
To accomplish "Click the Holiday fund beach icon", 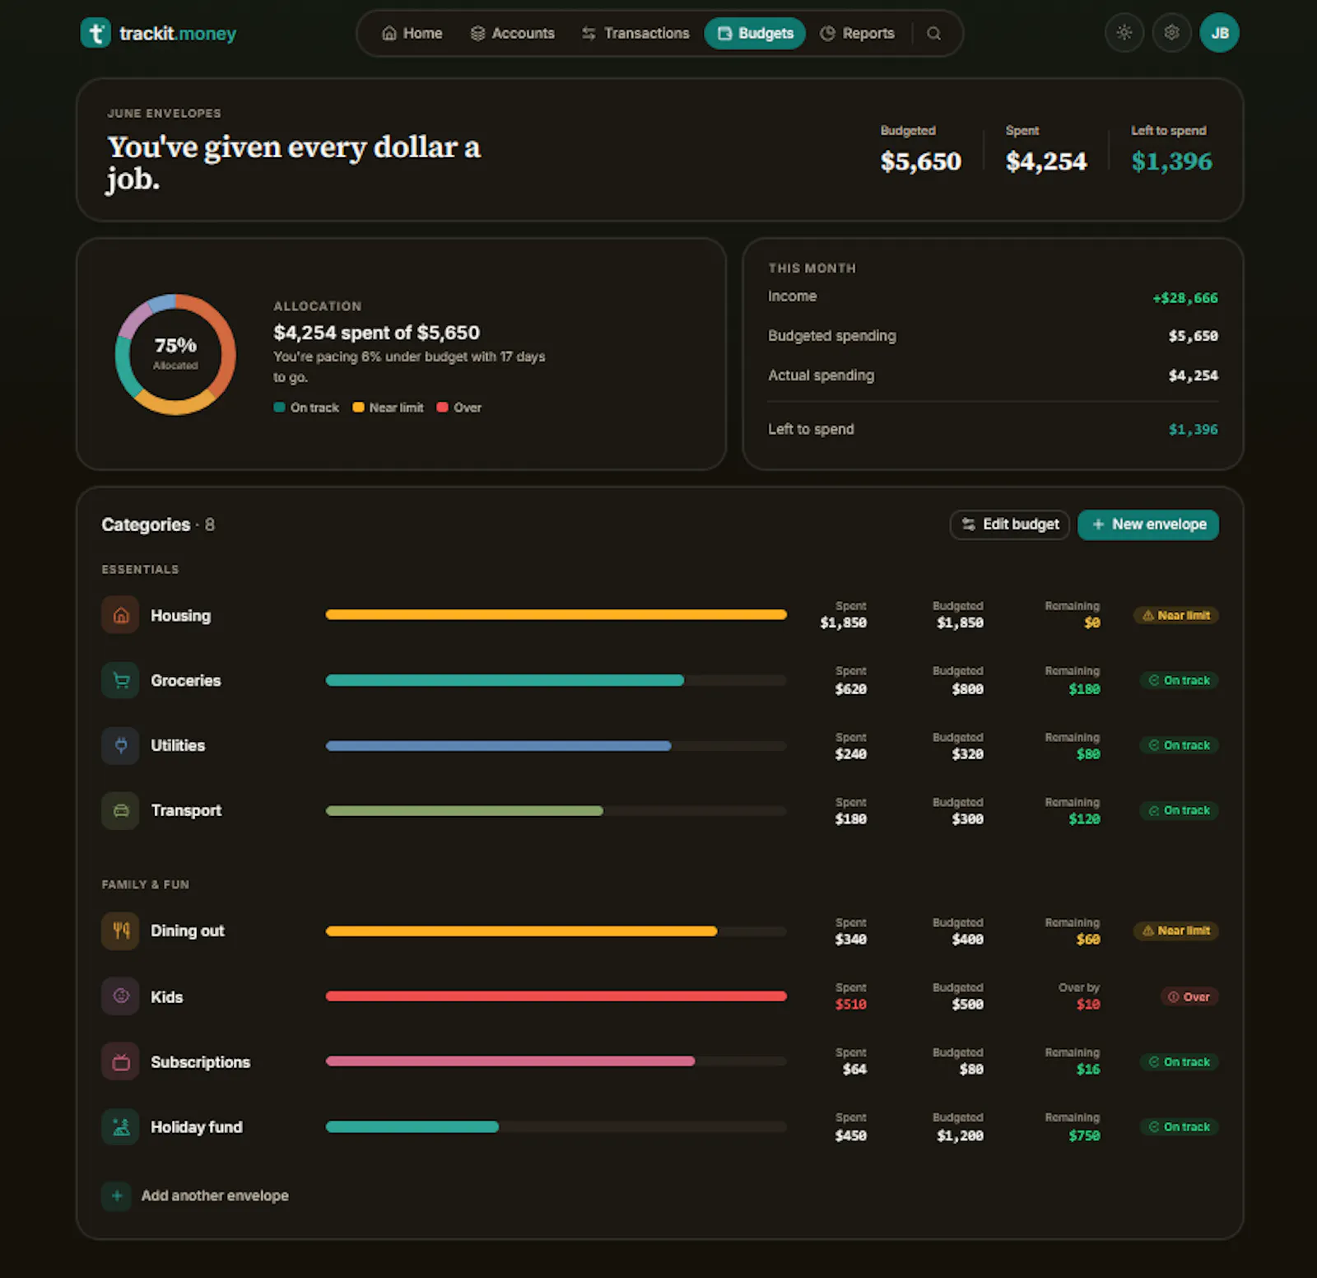I will (x=120, y=1126).
